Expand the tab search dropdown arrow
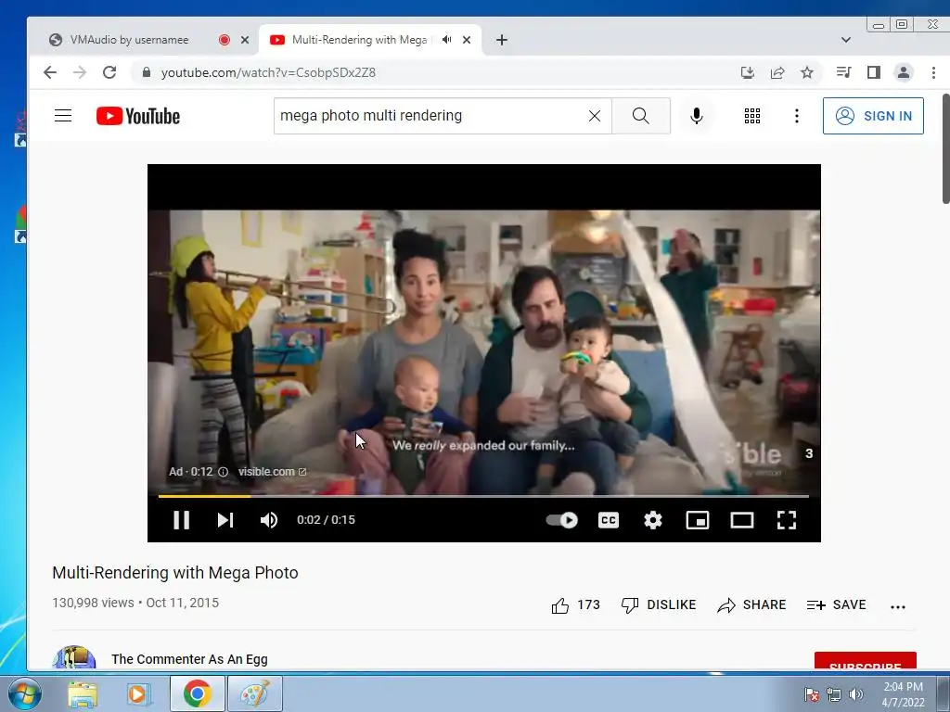Image resolution: width=950 pixels, height=712 pixels. tap(846, 40)
